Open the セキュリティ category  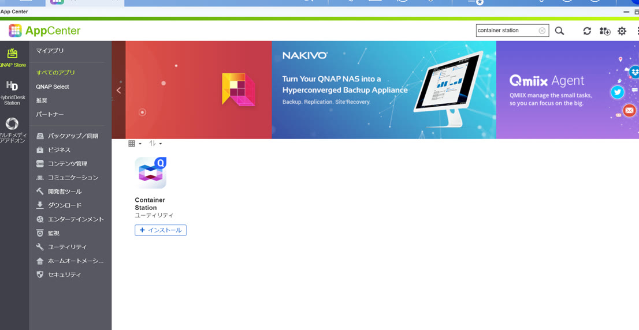[64, 275]
